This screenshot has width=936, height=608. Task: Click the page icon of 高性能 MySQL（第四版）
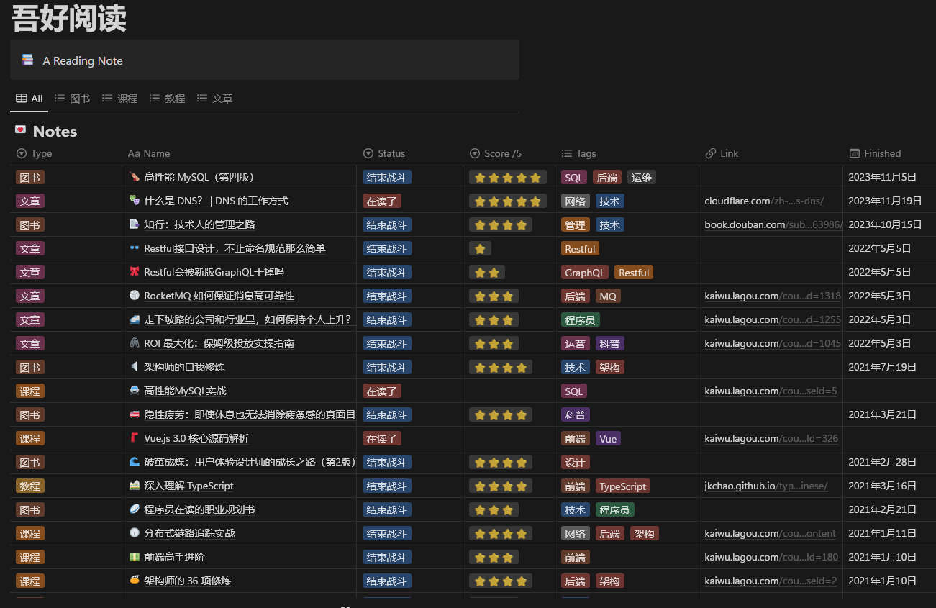click(134, 177)
